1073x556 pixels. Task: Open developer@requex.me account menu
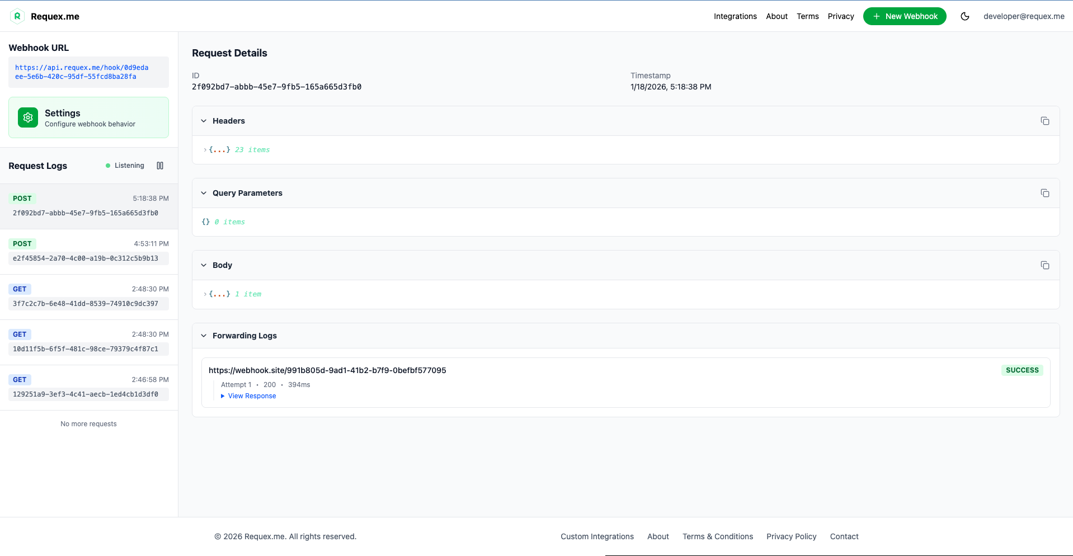1024,16
